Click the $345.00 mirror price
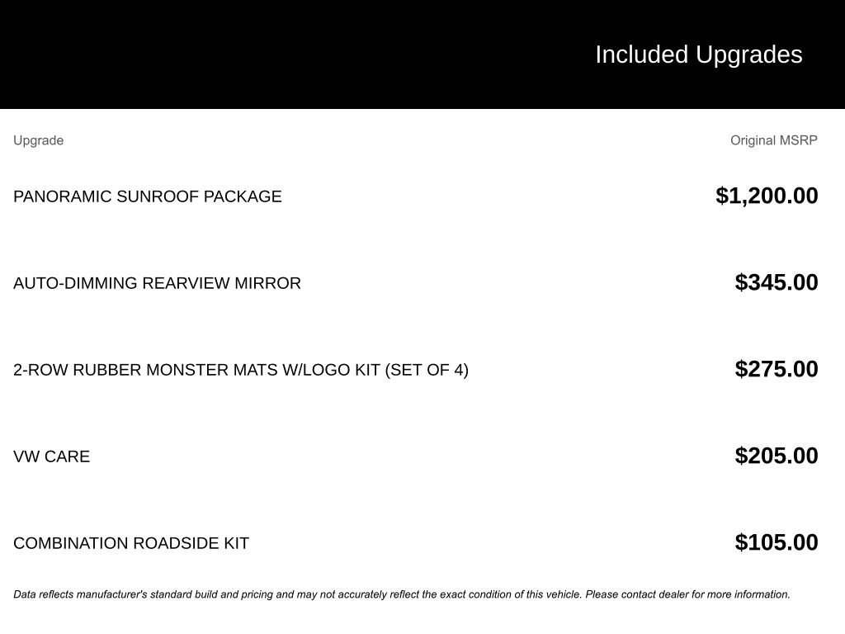 pos(777,282)
